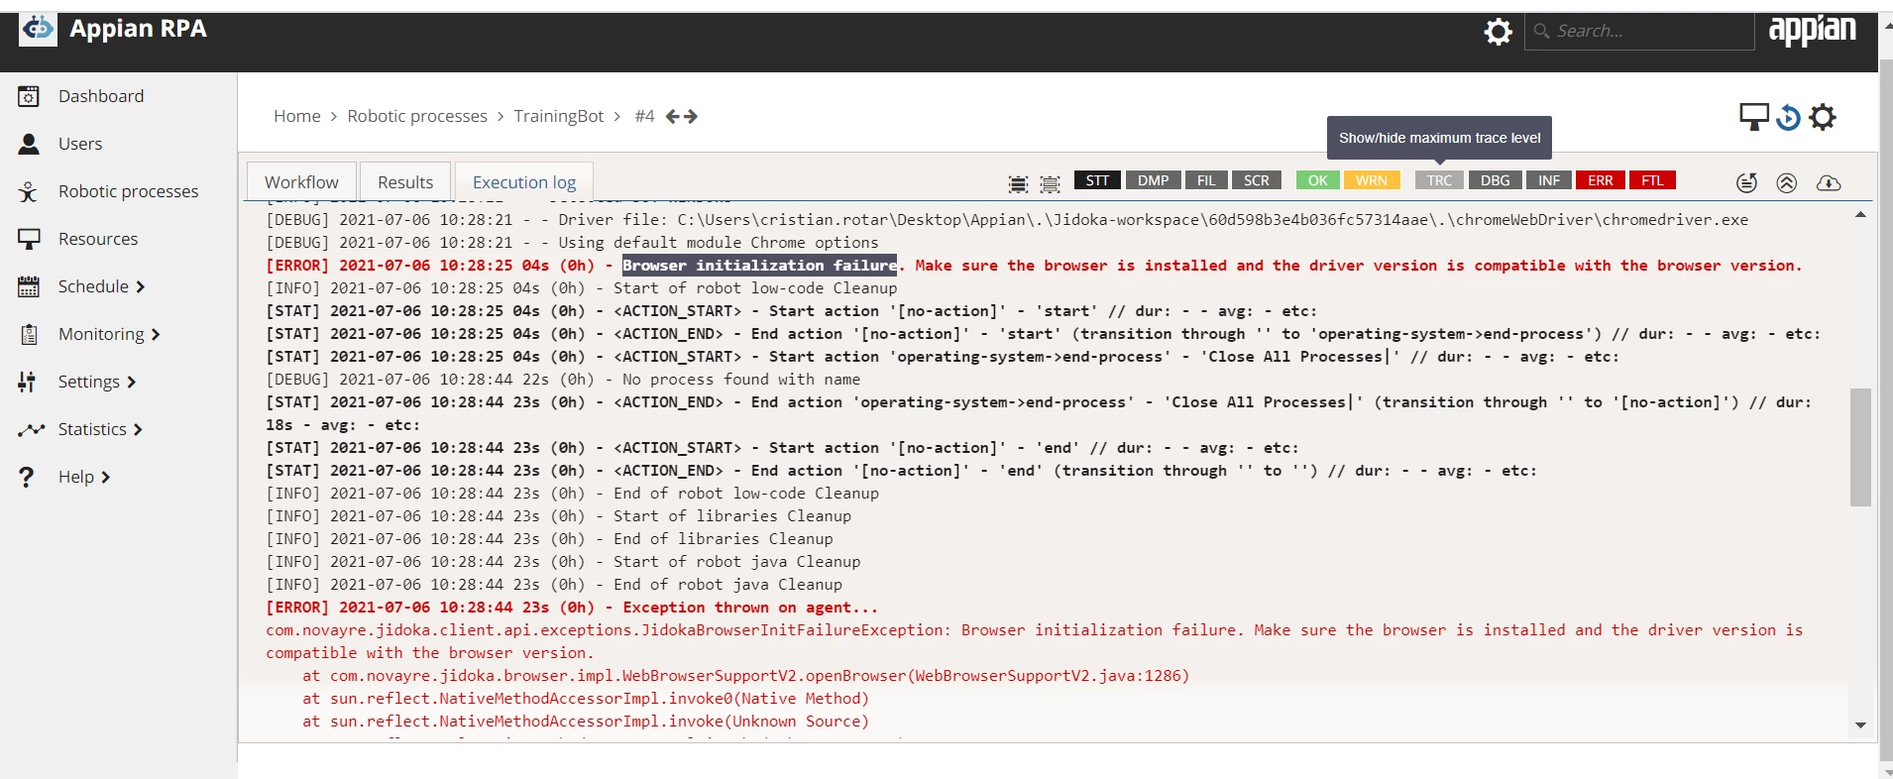Image resolution: width=1893 pixels, height=779 pixels.
Task: Click highlighted 'Browser initialization failure' text
Action: [759, 266]
